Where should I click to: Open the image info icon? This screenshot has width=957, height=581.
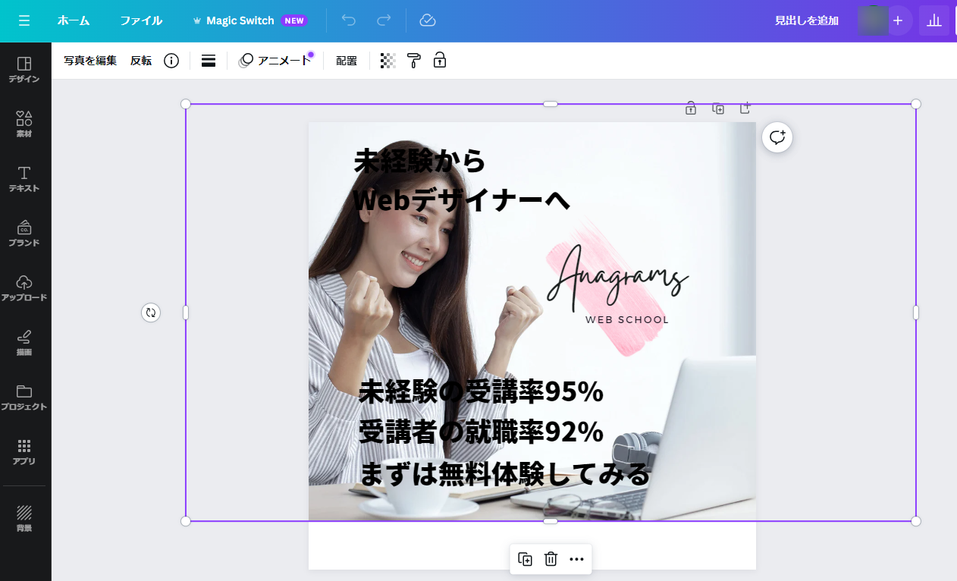pos(171,61)
